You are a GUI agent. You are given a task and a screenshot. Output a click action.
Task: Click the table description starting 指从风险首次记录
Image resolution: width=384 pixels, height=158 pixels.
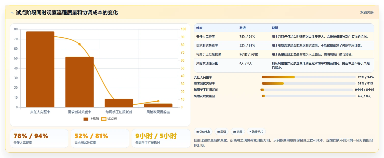pyautogui.click(x=321, y=66)
